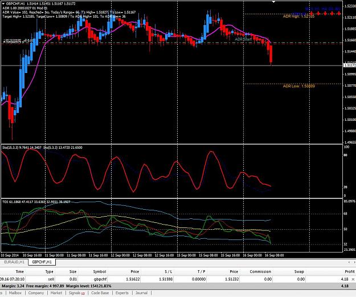Click the current price marker on price scale
Screen dimensions: 356x297
[x=350, y=66]
